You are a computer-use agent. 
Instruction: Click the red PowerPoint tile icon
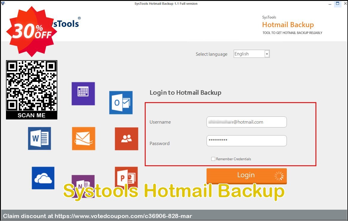click(x=126, y=178)
